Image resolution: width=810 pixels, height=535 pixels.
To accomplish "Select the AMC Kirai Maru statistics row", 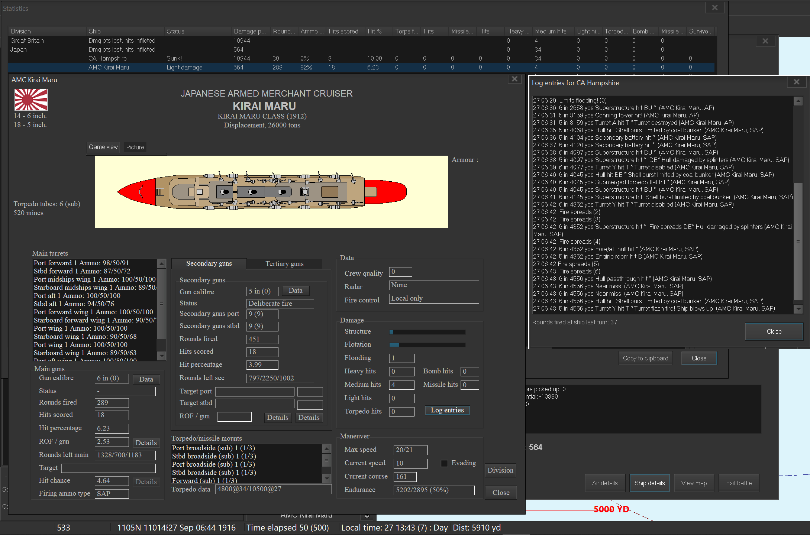I will click(x=361, y=67).
